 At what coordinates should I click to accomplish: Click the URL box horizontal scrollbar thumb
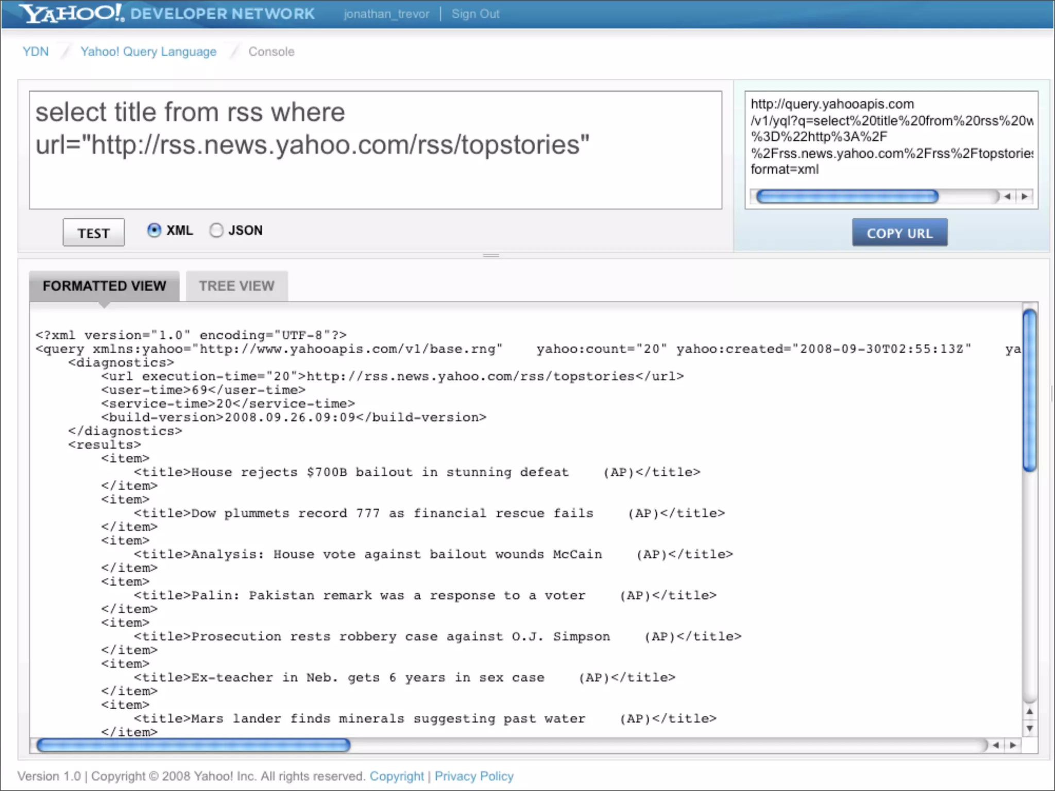(x=847, y=196)
